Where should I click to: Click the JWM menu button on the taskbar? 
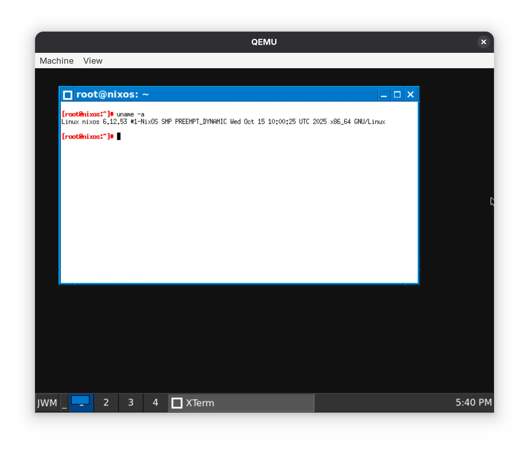(x=47, y=403)
